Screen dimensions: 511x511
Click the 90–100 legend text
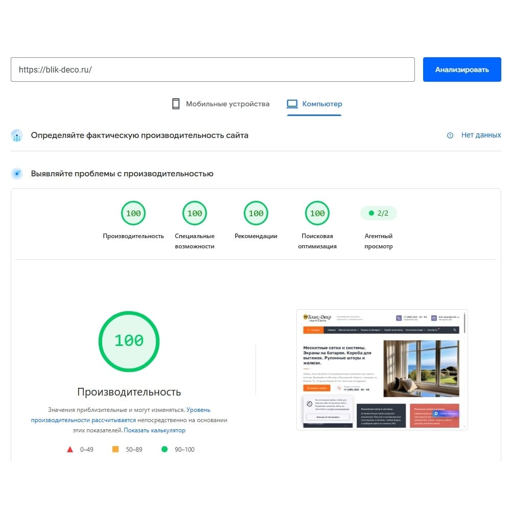184,449
